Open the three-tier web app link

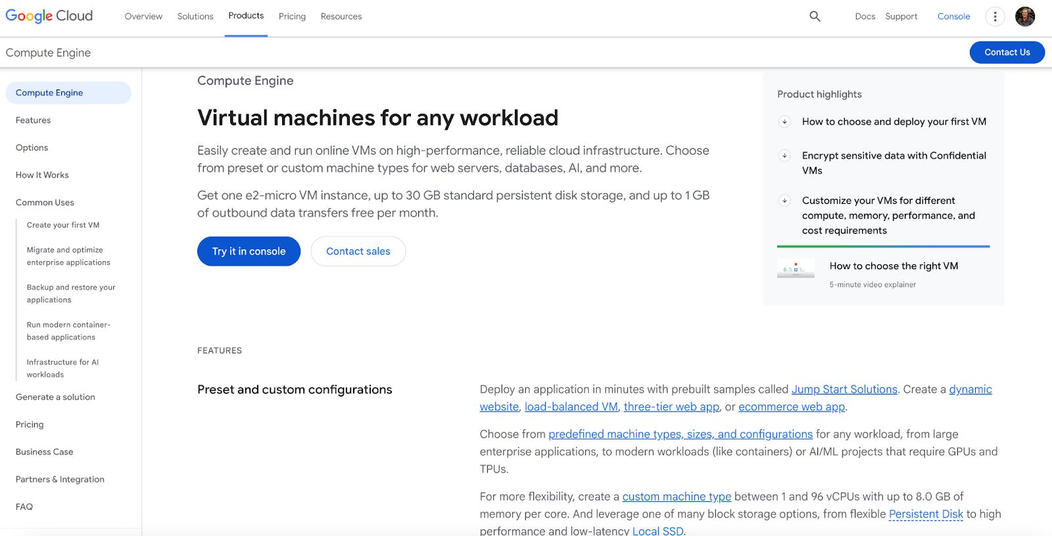coord(671,407)
